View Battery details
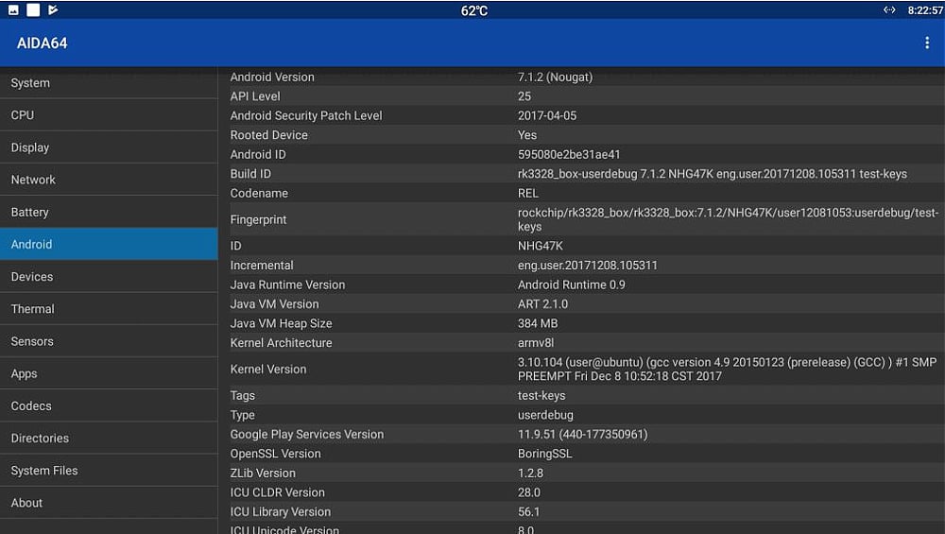The image size is (945, 534). (x=109, y=213)
